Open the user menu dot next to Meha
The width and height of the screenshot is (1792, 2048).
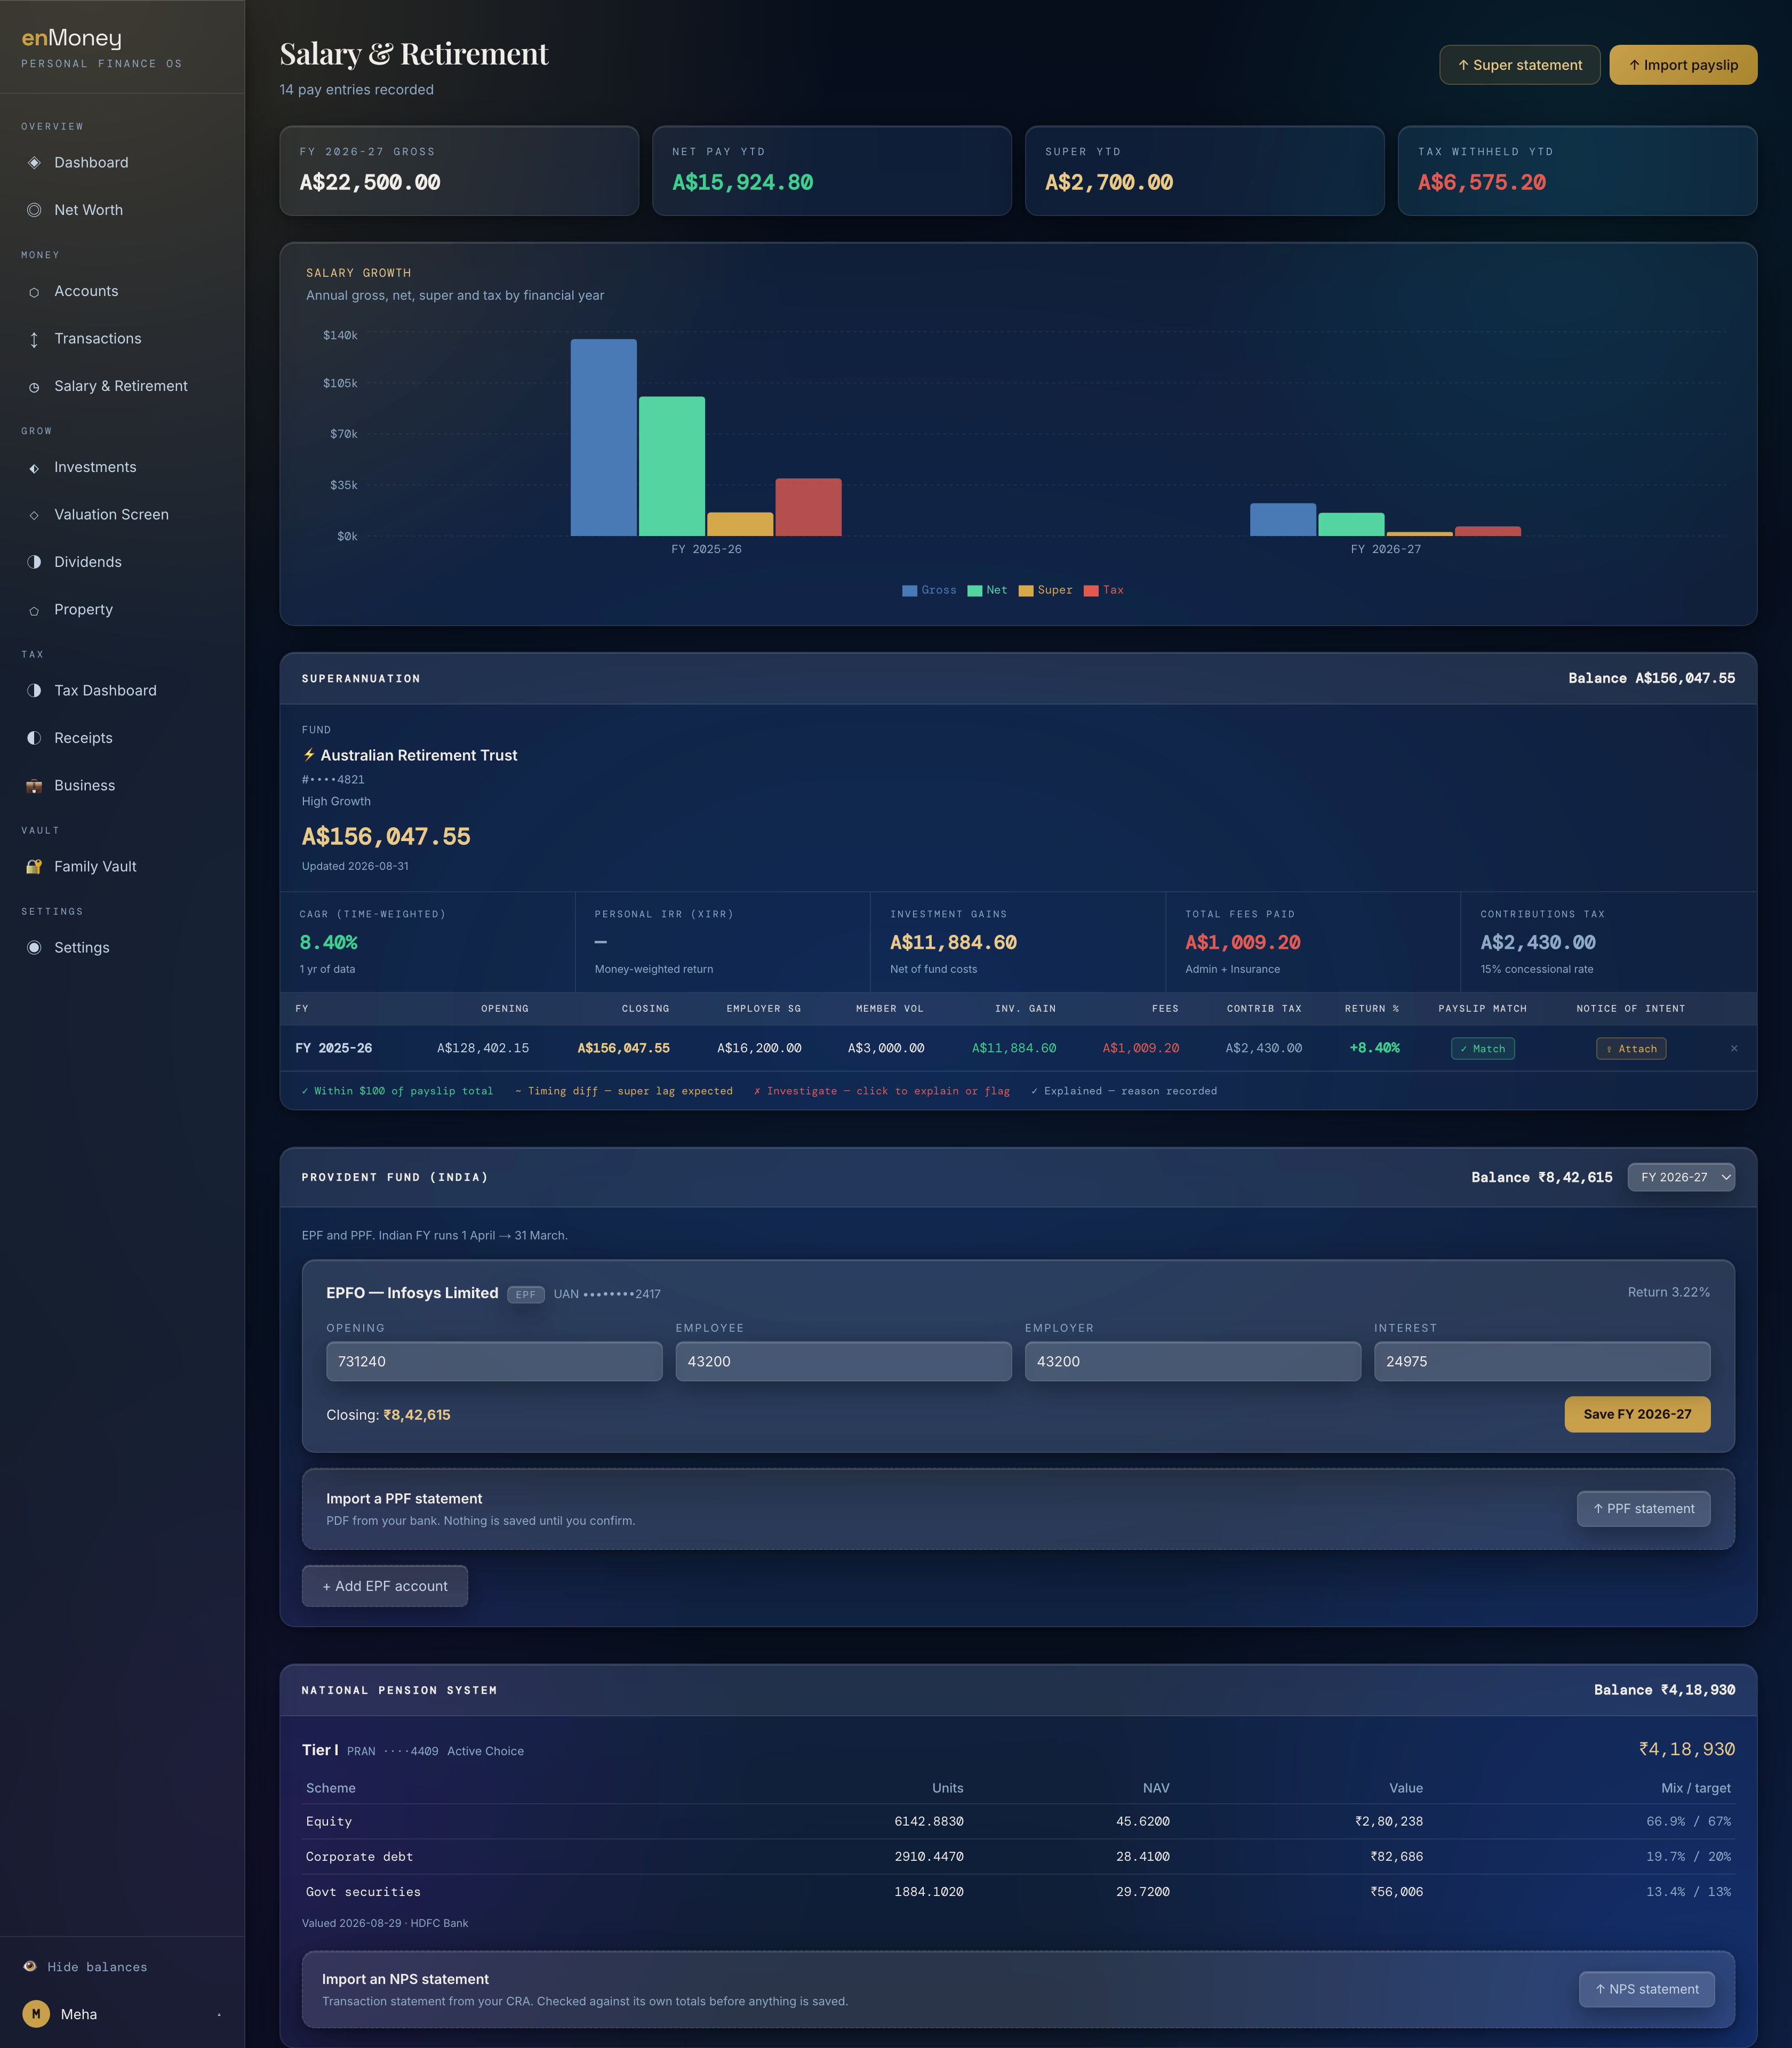pos(219,2014)
